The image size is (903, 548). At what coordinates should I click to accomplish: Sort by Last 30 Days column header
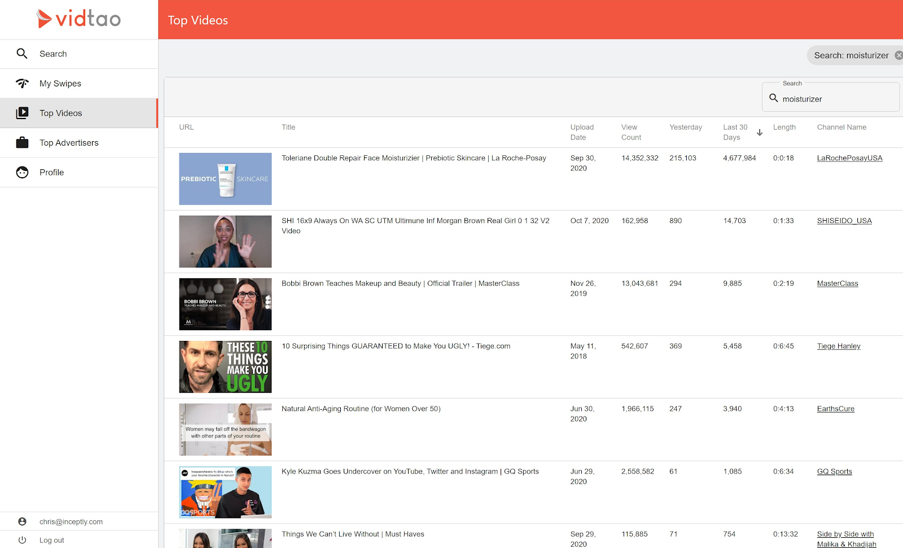(x=735, y=132)
